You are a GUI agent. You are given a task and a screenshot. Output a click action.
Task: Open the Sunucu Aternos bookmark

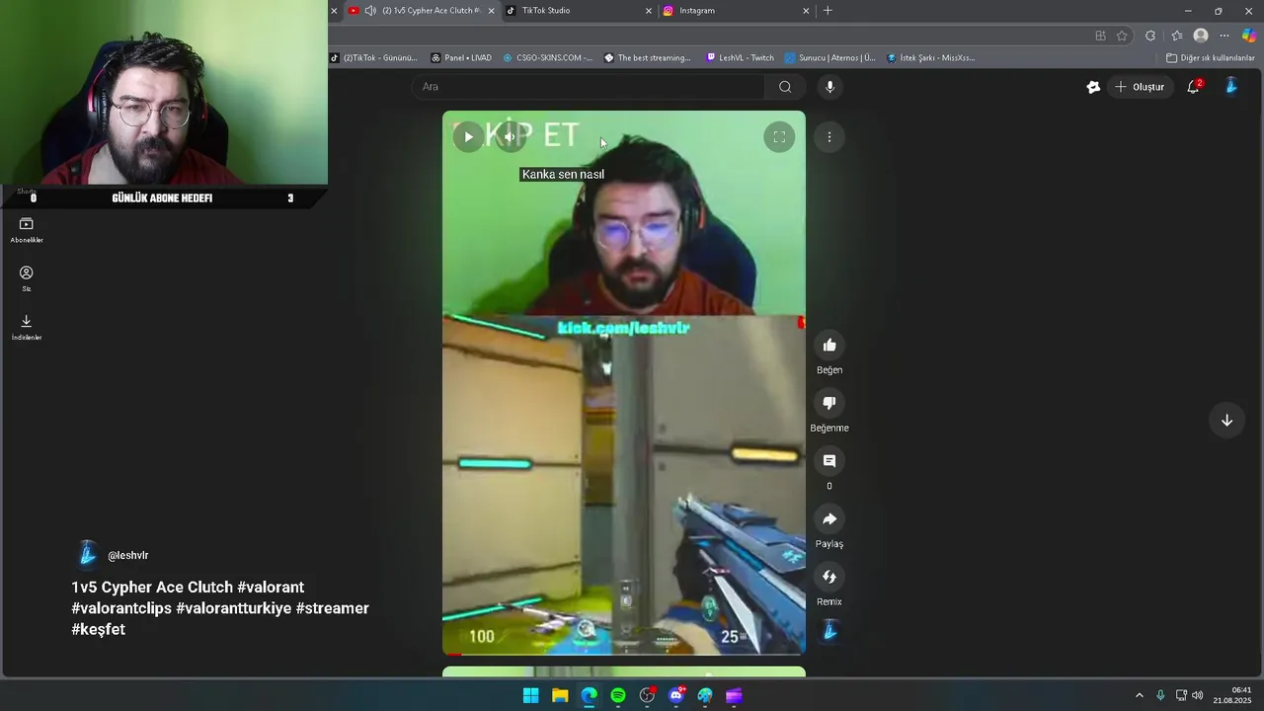tap(830, 58)
